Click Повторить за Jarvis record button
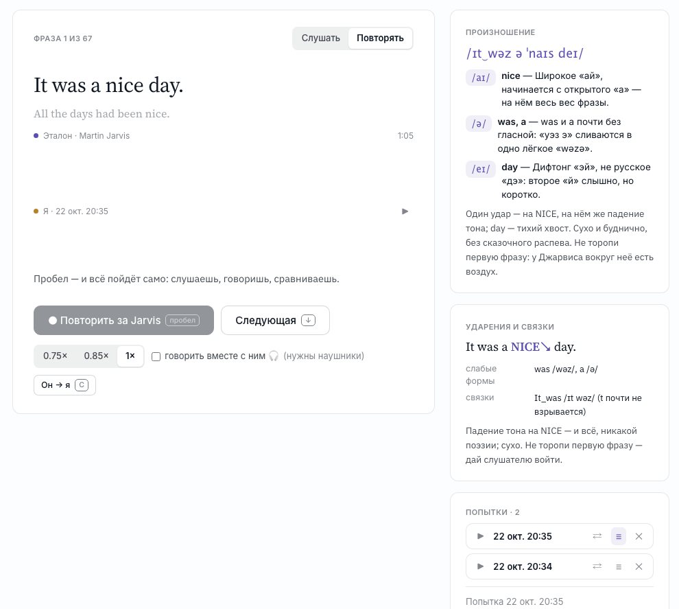This screenshot has width=679, height=609. pos(124,321)
